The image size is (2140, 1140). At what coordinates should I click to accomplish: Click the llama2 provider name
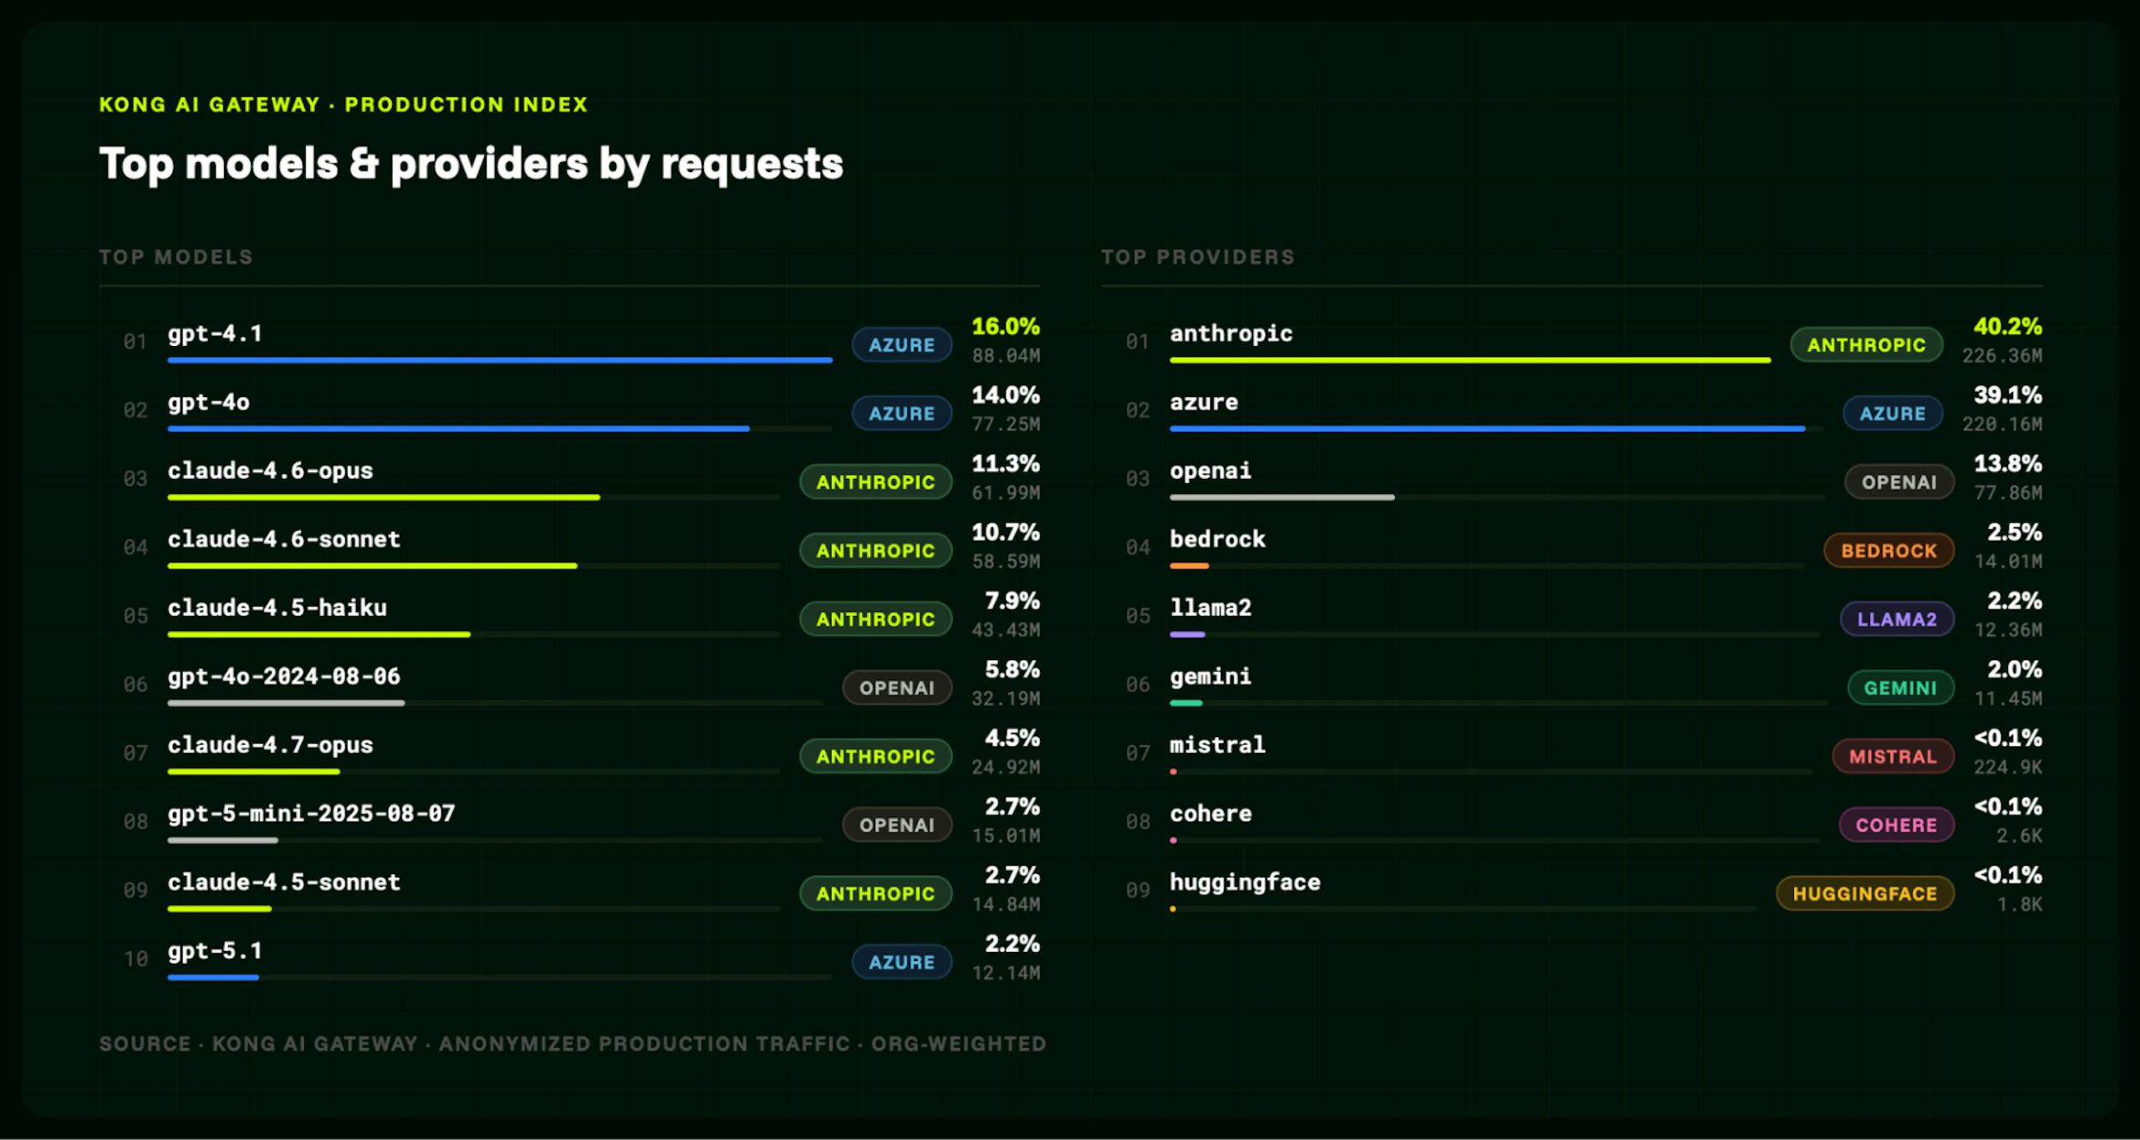pos(1210,608)
